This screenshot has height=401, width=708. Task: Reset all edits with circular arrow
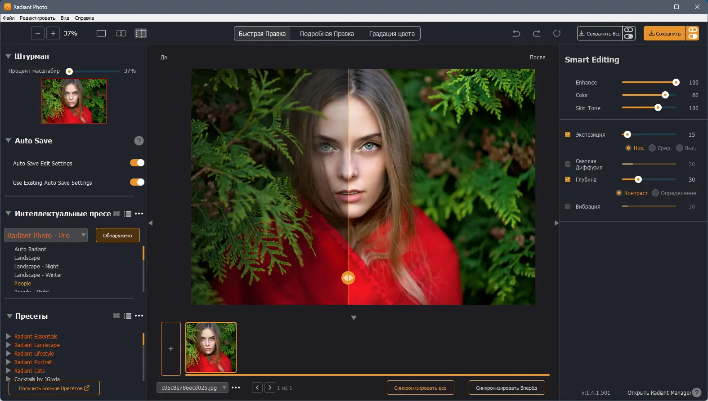pos(557,33)
